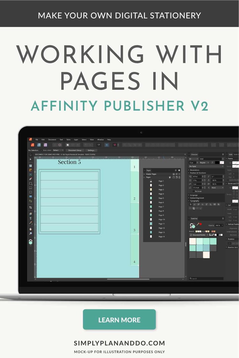Viewport: 239px width, 358px height.
Task: Click the LEARN MORE button
Action: pos(119,319)
